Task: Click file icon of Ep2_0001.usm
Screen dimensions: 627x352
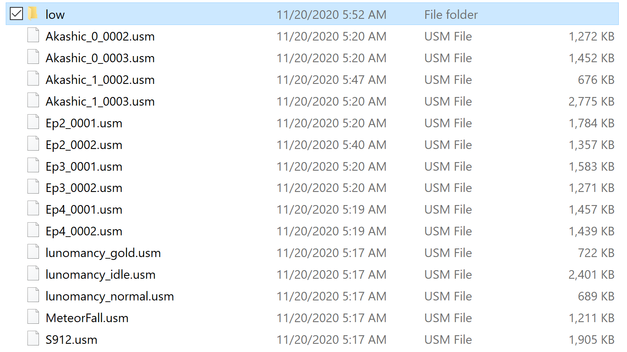Action: pyautogui.click(x=33, y=122)
